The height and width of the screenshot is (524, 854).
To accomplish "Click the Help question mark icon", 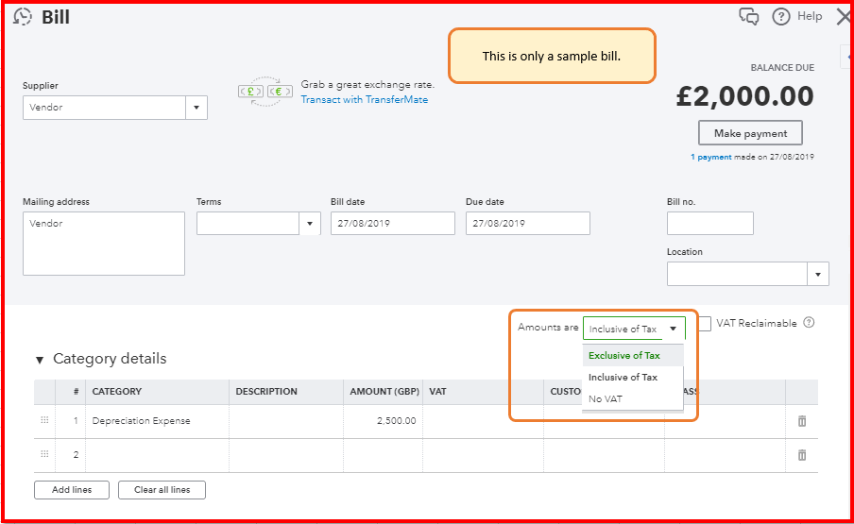I will (781, 16).
